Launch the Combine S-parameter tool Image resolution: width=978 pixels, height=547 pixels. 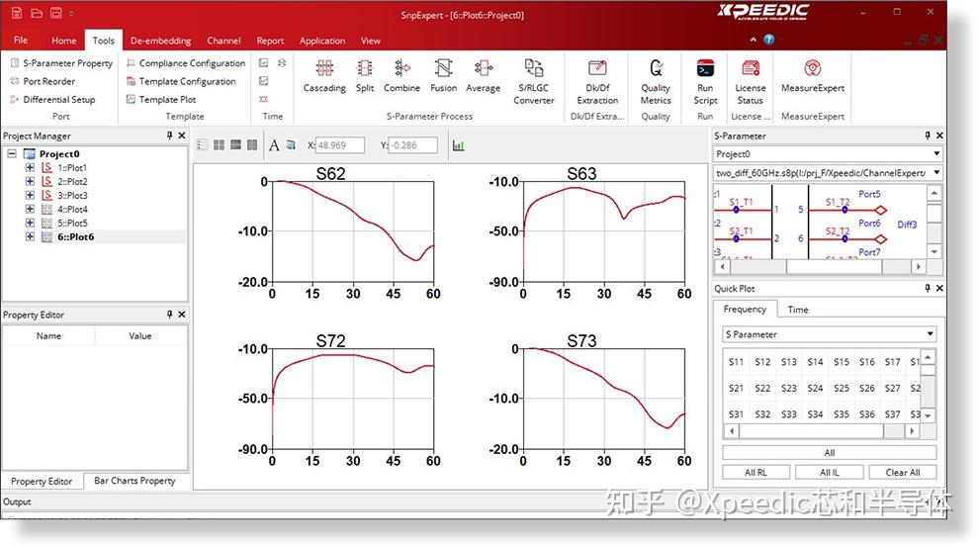[401, 76]
